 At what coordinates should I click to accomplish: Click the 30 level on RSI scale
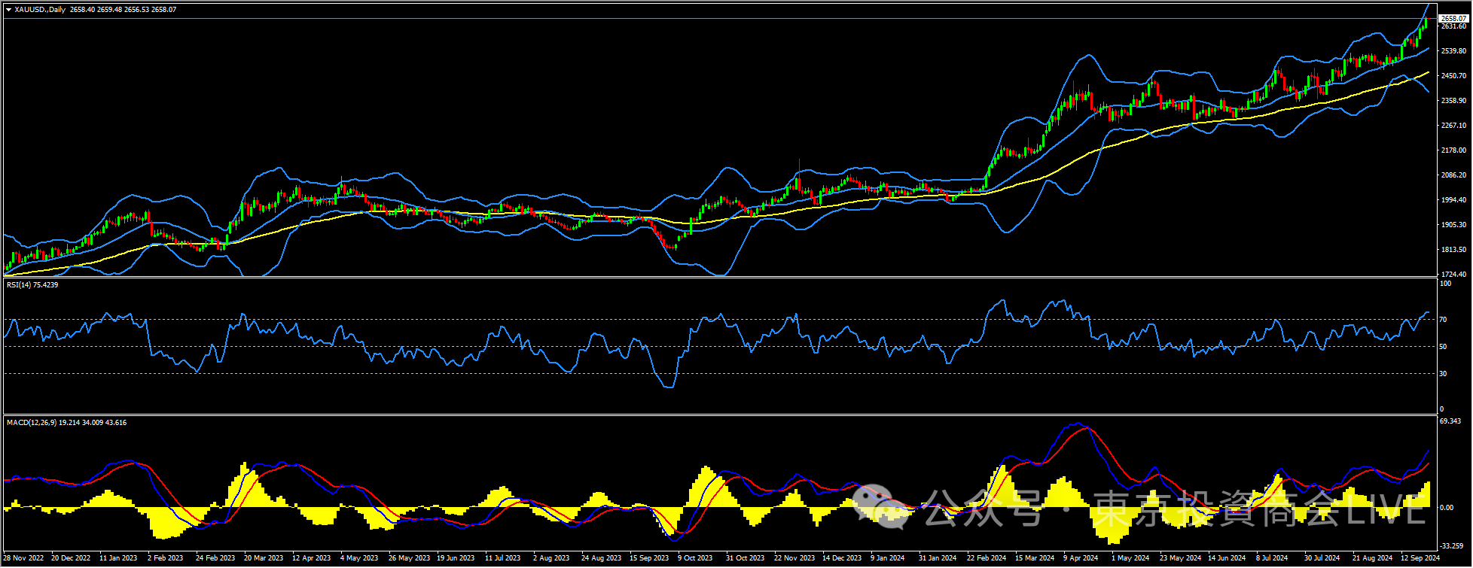tap(1444, 374)
